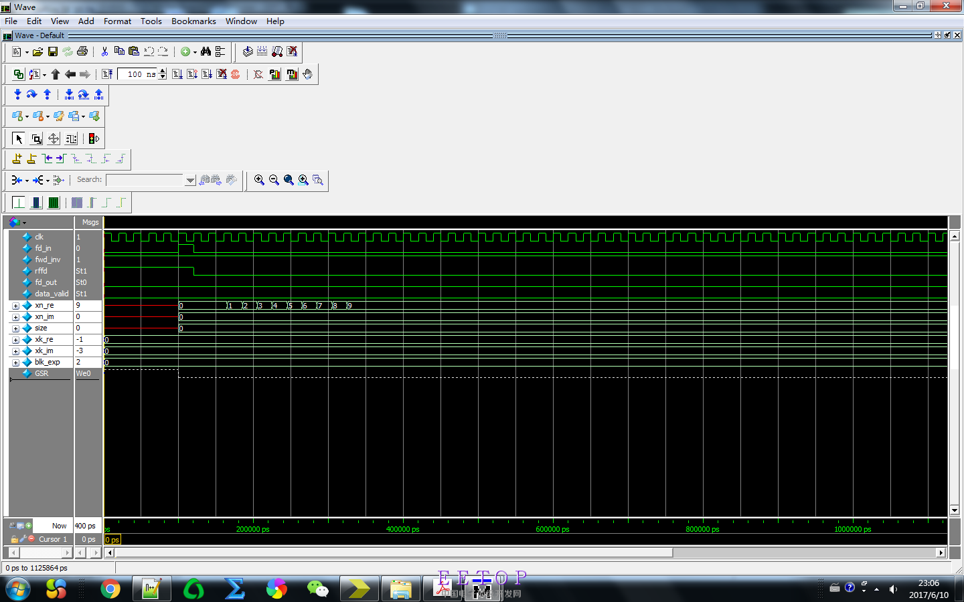This screenshot has height=602, width=964.
Task: Click the Zoom Full icon
Action: click(x=289, y=180)
